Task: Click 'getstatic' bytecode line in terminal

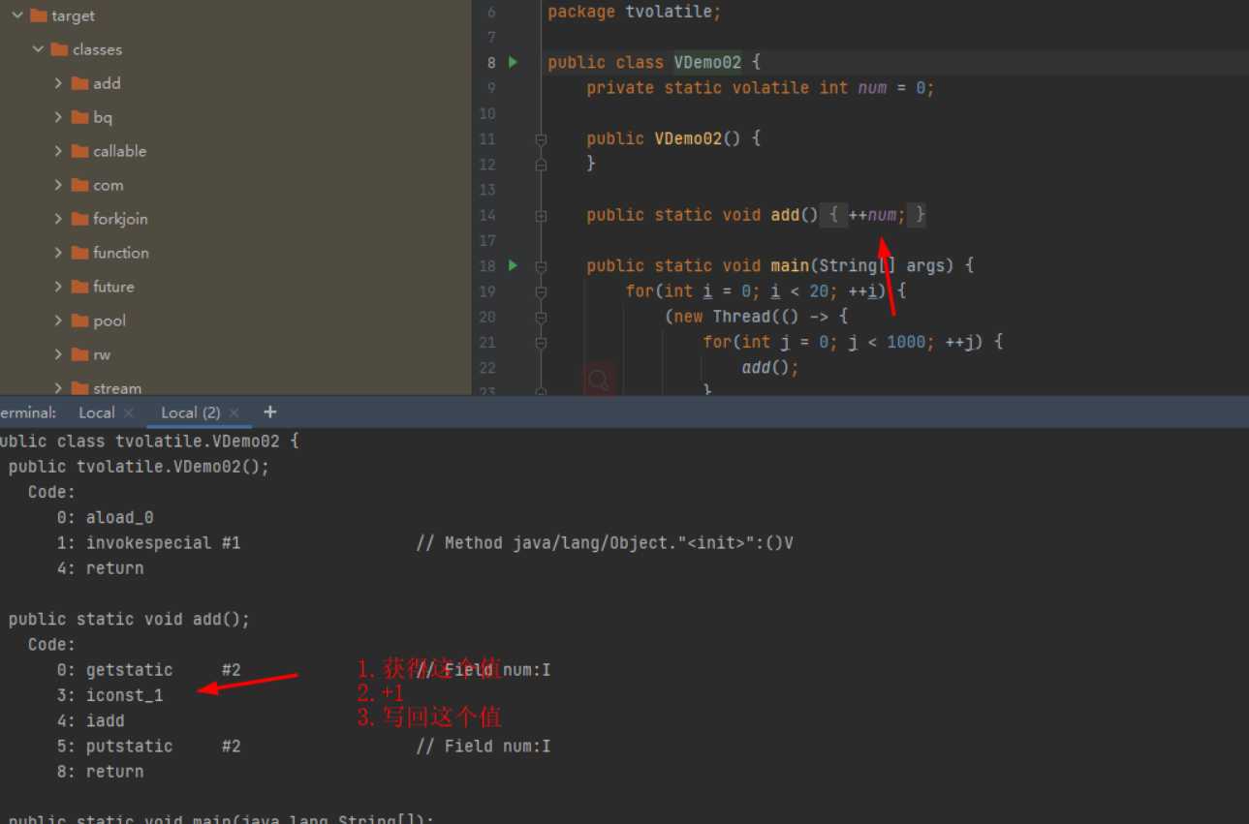Action: [303, 670]
